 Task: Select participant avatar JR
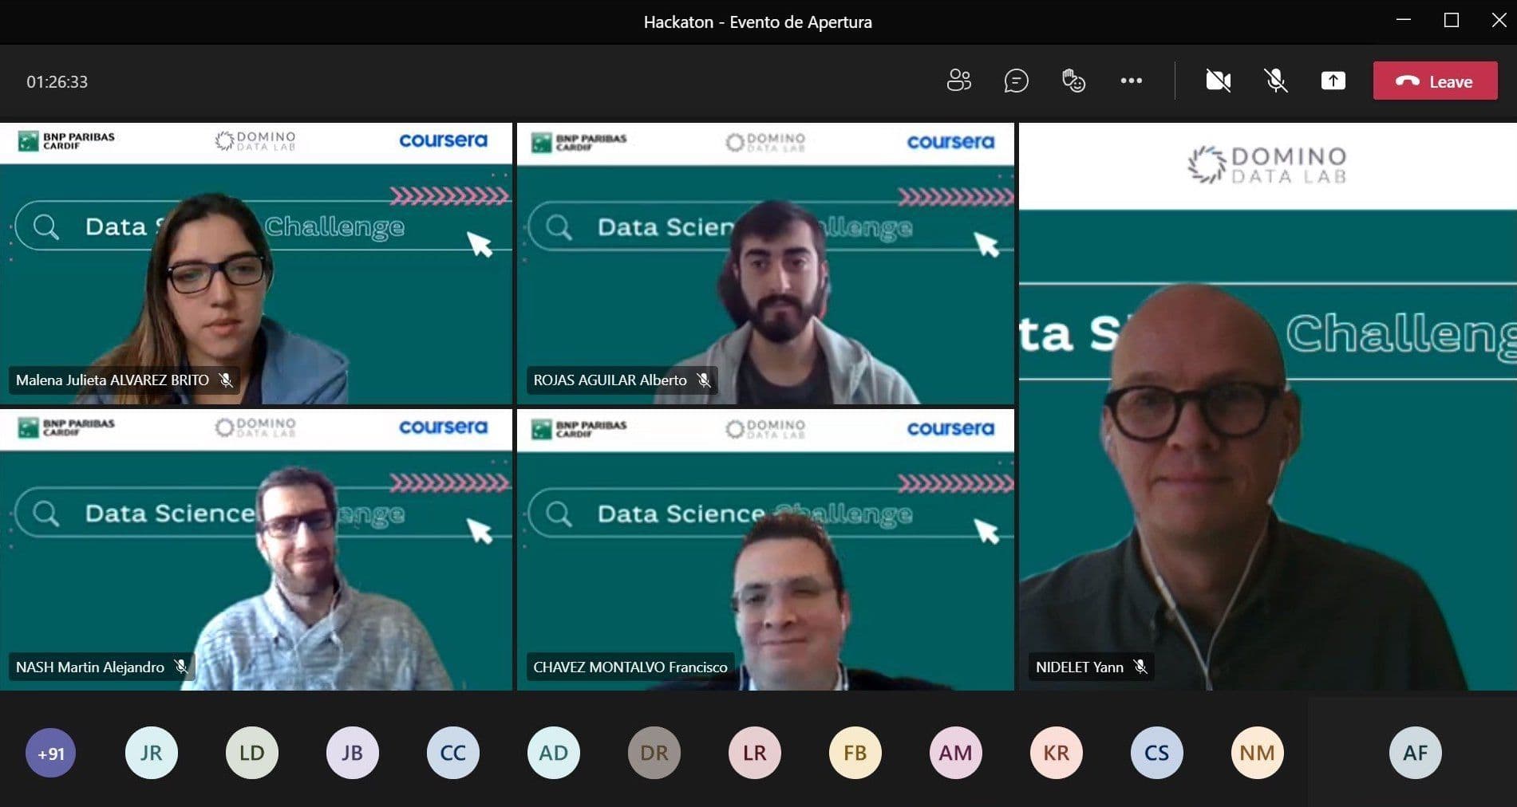pos(151,753)
